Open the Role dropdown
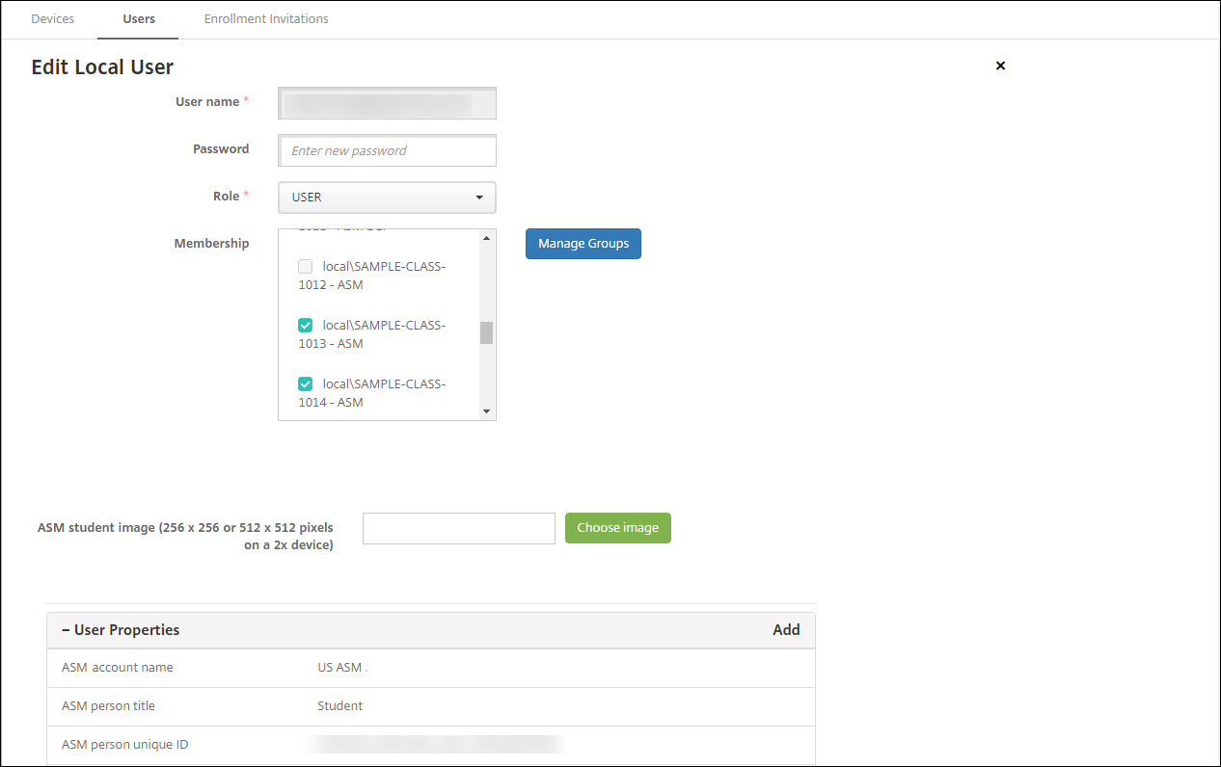Viewport: 1221px width, 767px height. click(387, 198)
